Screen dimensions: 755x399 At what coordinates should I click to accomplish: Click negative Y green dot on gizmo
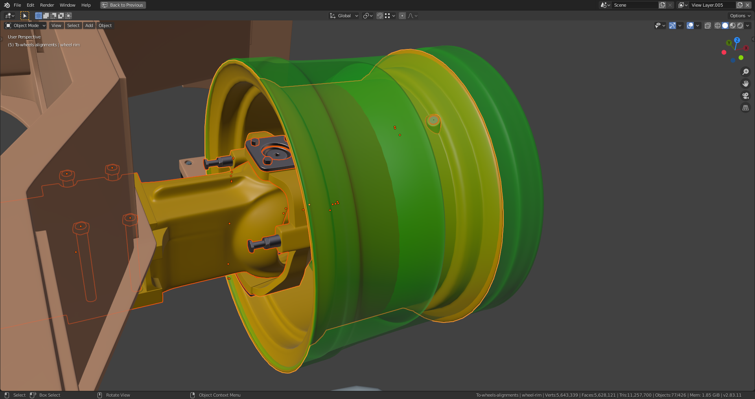[x=741, y=58]
